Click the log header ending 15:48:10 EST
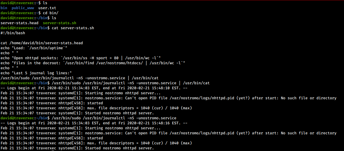This screenshot has width=344, height=151. coord(94,88)
